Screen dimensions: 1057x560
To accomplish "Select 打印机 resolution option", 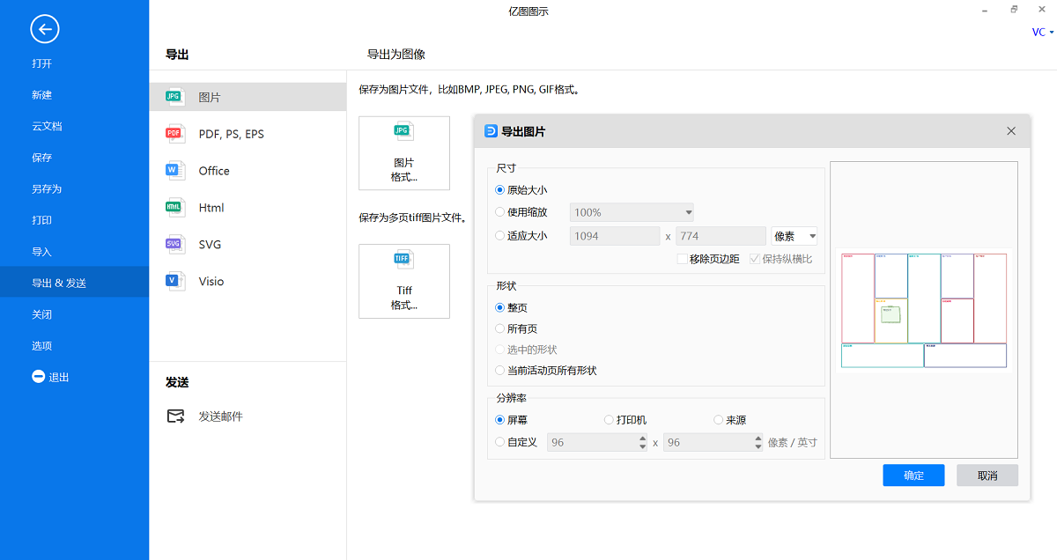I will (x=609, y=420).
